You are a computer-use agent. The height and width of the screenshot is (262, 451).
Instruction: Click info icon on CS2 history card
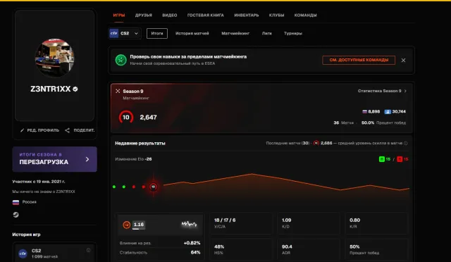88,250
